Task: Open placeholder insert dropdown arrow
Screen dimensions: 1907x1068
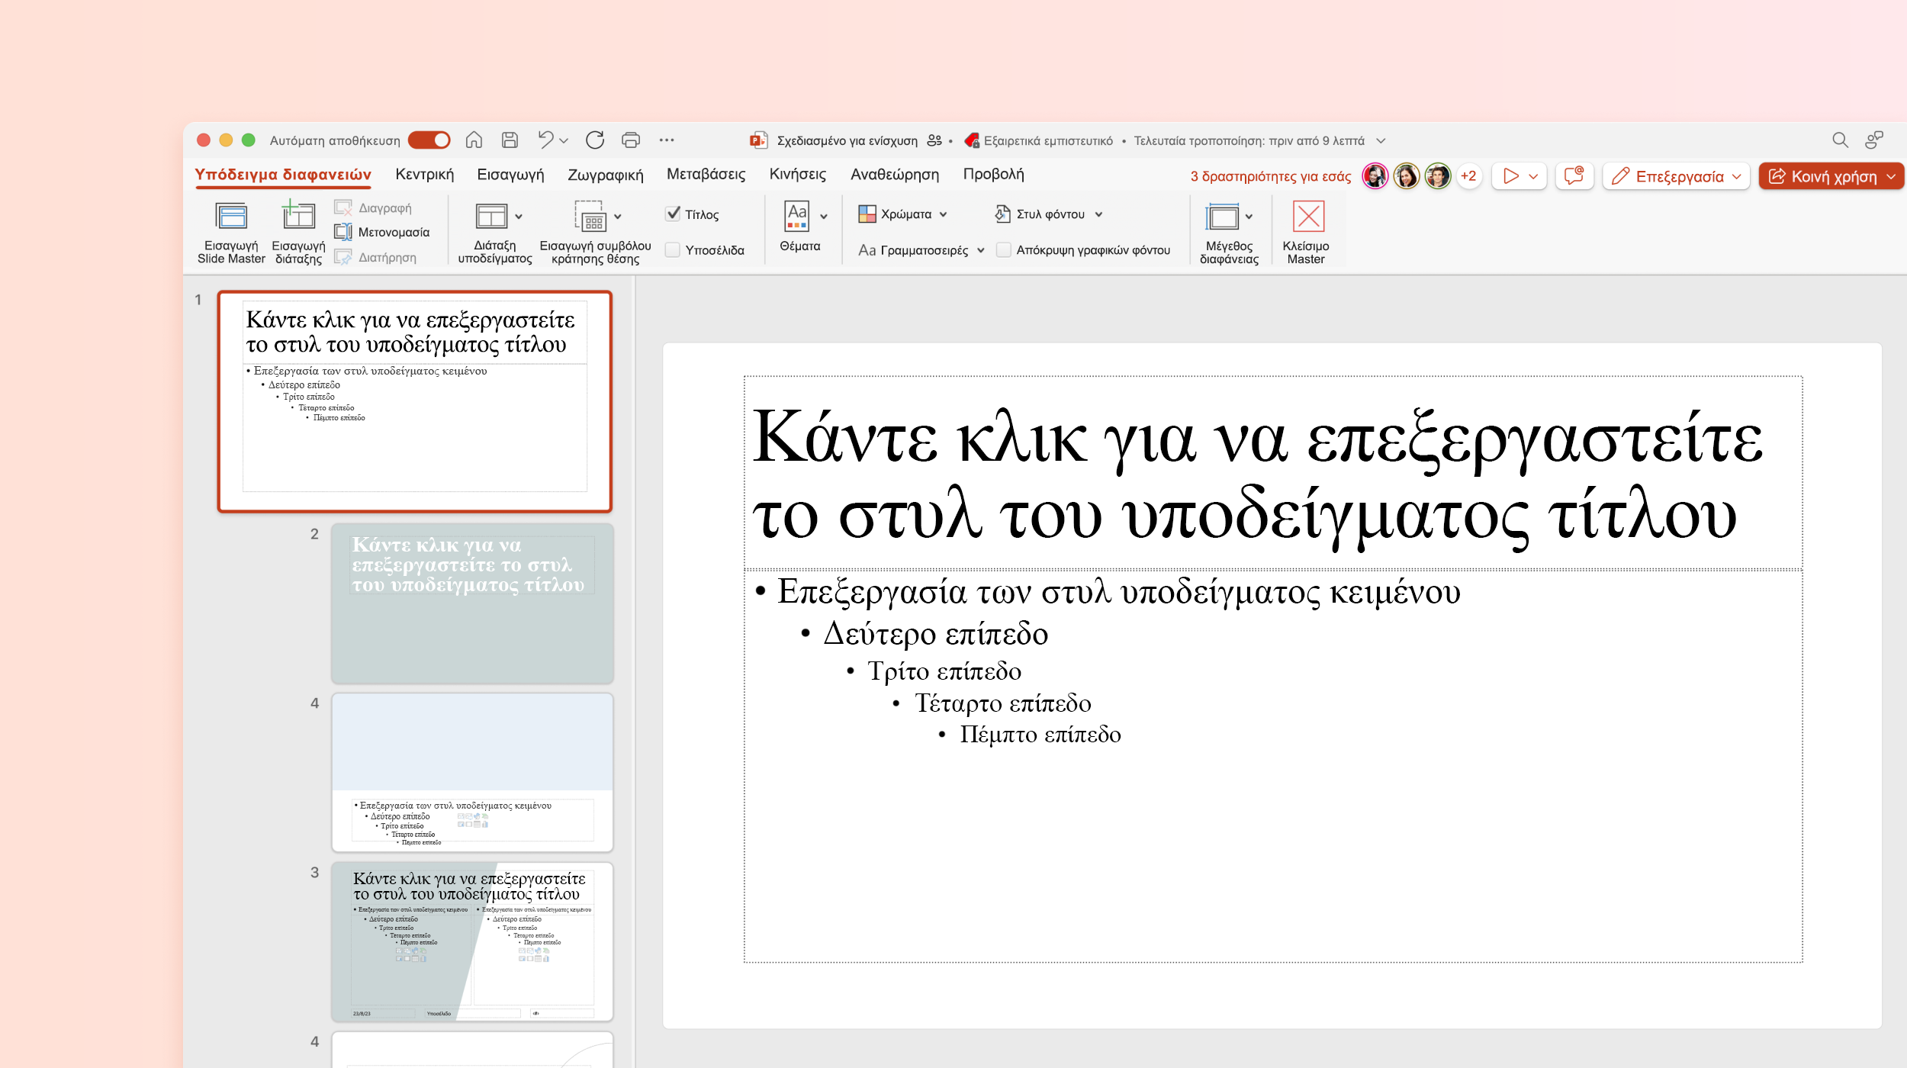Action: [618, 217]
